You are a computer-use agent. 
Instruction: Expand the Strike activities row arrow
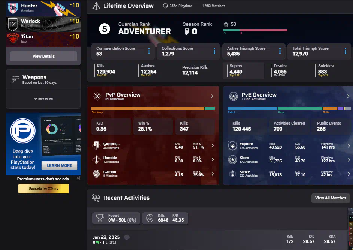(349, 174)
